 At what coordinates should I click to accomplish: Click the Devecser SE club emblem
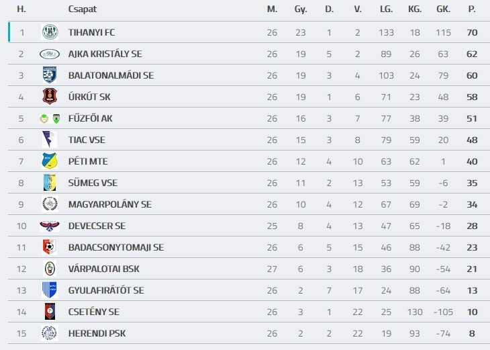click(50, 226)
